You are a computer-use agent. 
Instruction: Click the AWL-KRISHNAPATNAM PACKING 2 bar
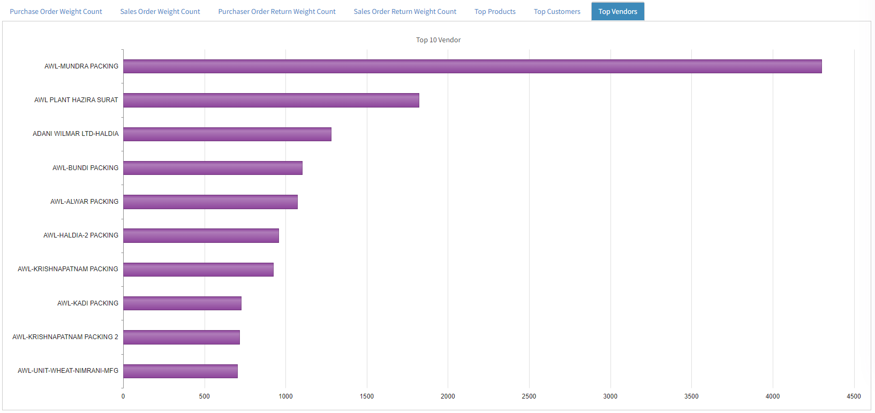pos(182,337)
